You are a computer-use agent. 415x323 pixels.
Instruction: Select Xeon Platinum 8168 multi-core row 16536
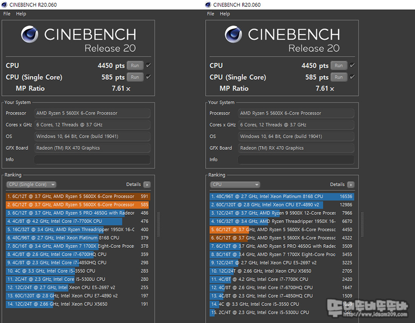[282, 197]
